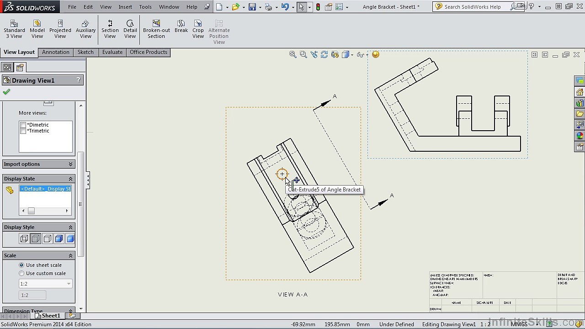Switch to the PropertyManager tab
Viewport: 585px width, 329px height.
pyautogui.click(x=20, y=68)
